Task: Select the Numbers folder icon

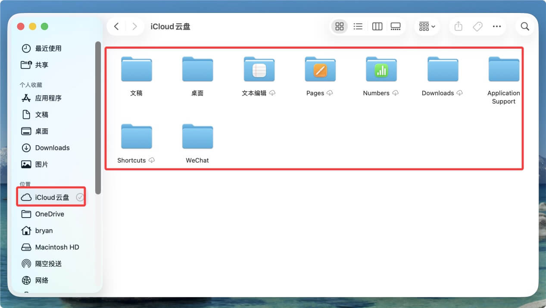Action: (381, 69)
